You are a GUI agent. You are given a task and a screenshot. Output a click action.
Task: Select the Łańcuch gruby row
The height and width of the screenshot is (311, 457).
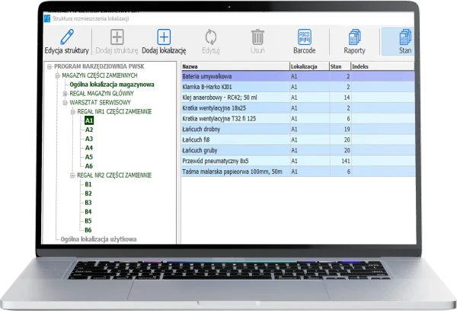[298, 150]
